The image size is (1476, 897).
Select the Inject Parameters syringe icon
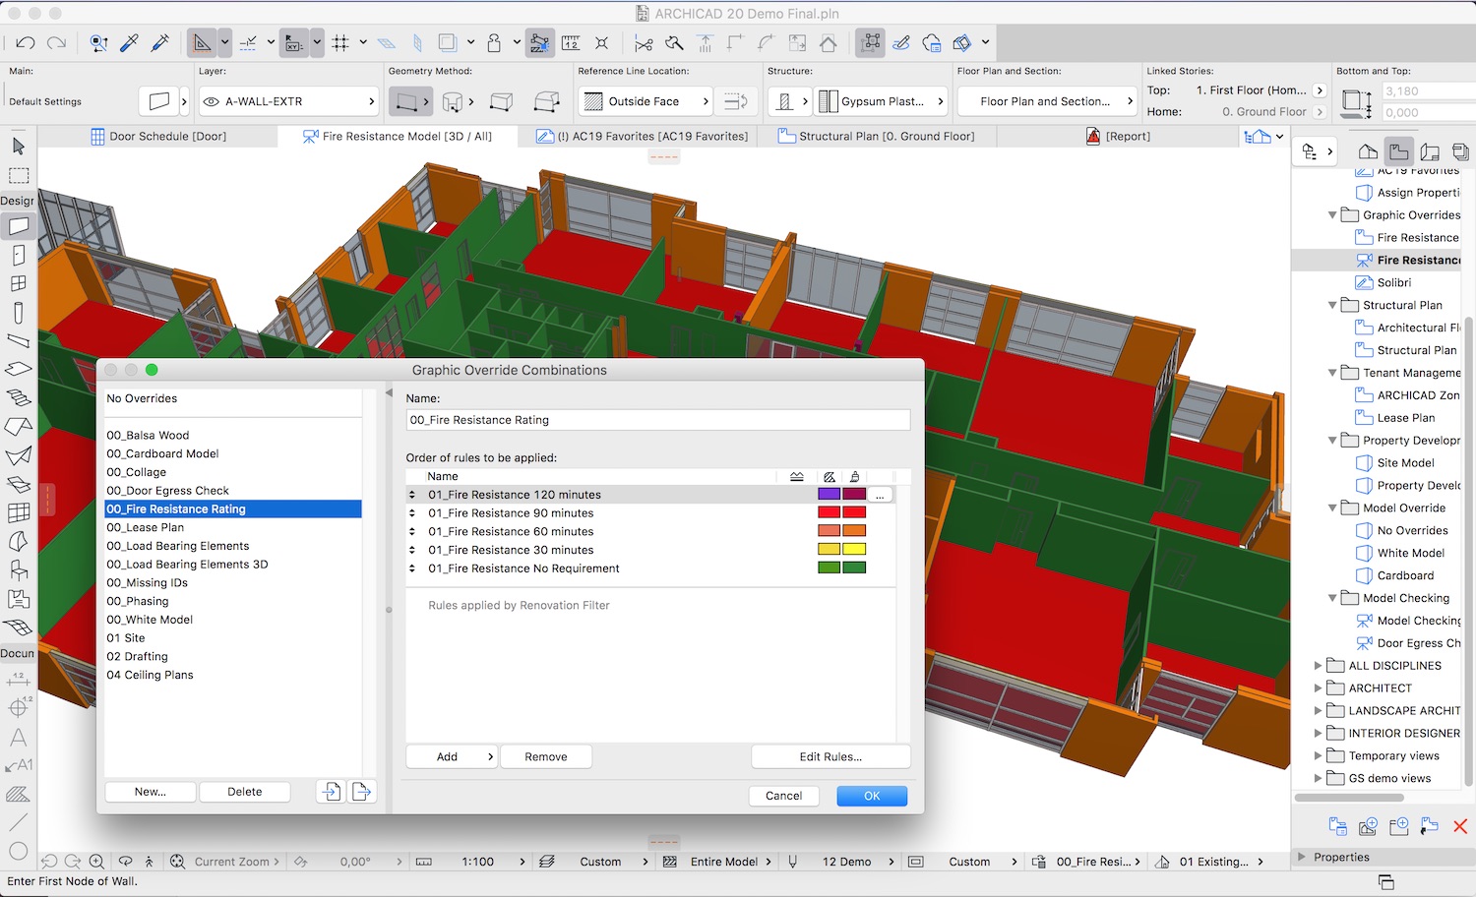tap(160, 43)
